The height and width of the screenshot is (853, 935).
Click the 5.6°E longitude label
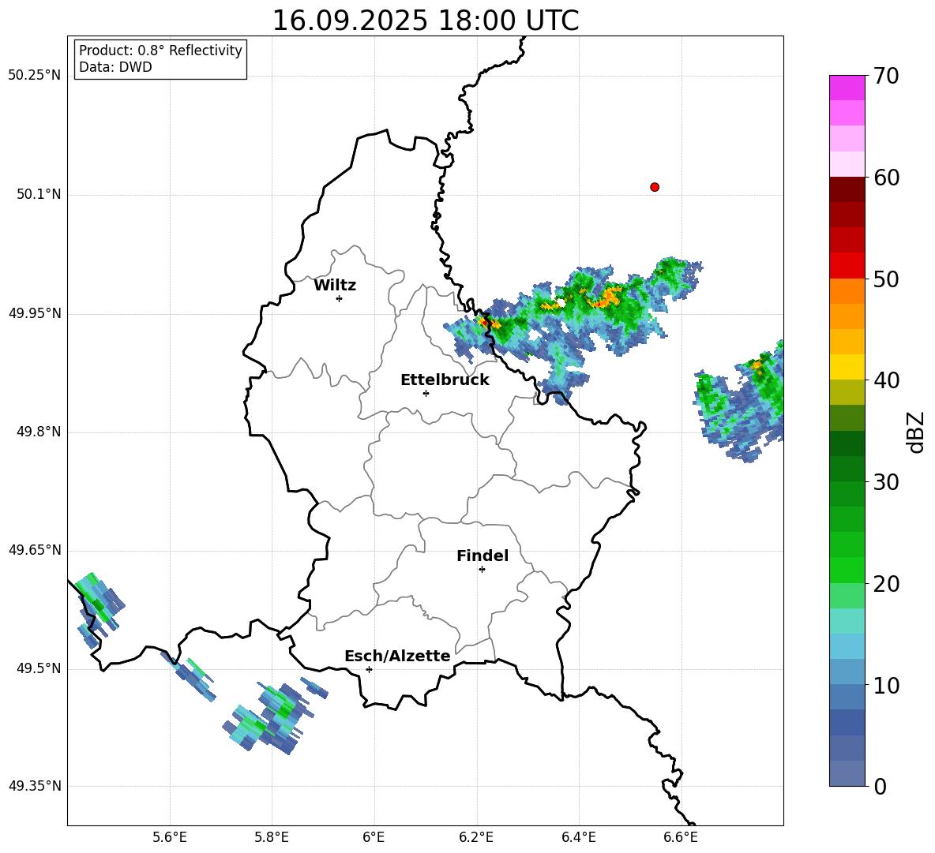click(170, 837)
